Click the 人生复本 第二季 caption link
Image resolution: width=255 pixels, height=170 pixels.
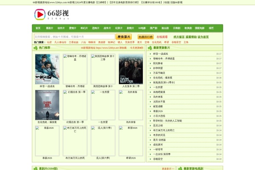[x=131, y=86]
